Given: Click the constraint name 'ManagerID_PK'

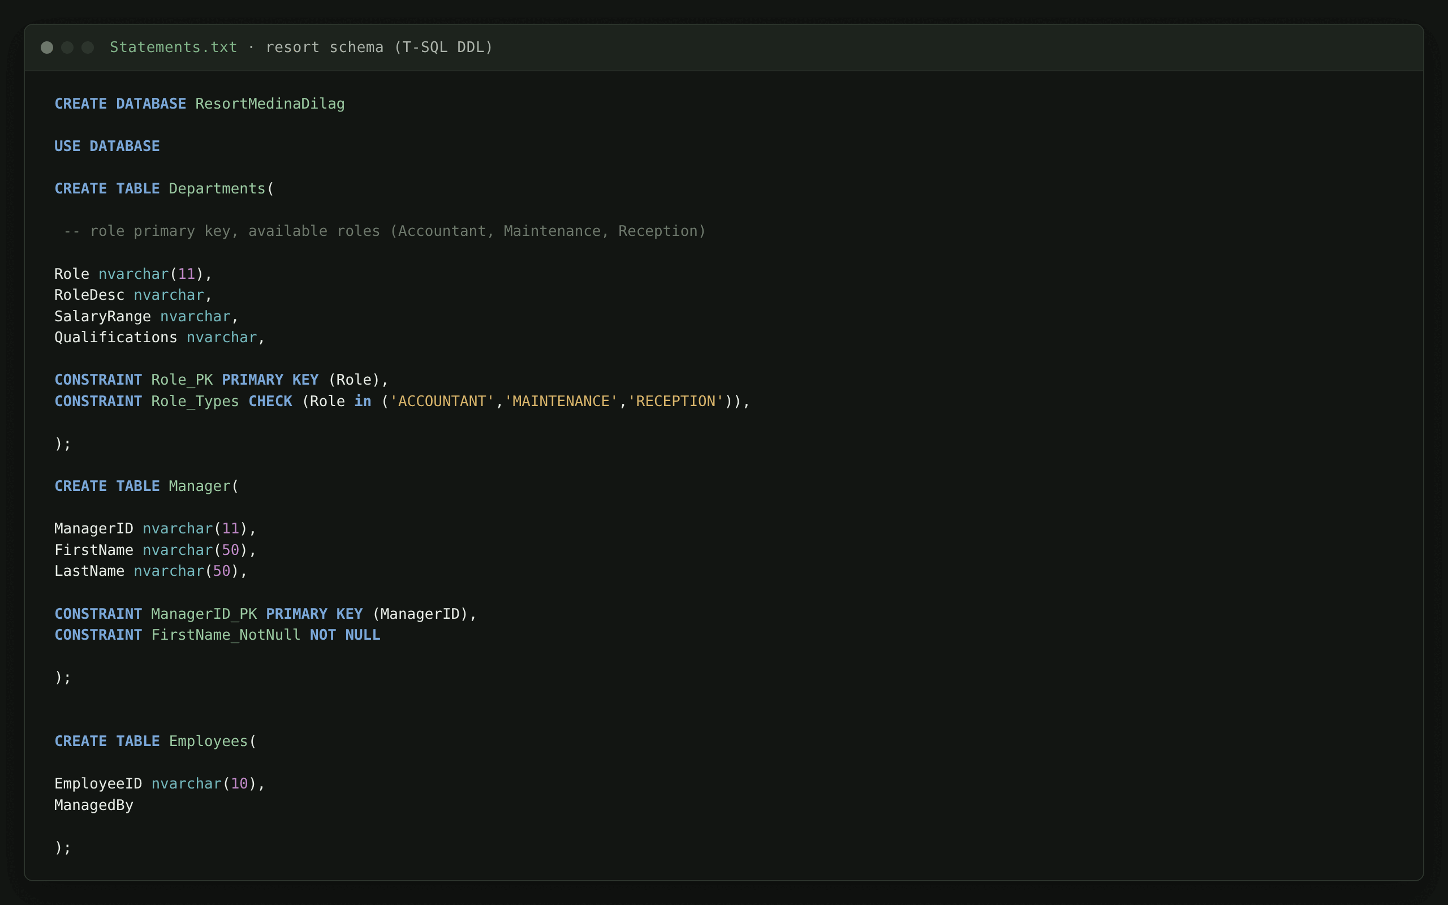Looking at the screenshot, I should pyautogui.click(x=204, y=614).
